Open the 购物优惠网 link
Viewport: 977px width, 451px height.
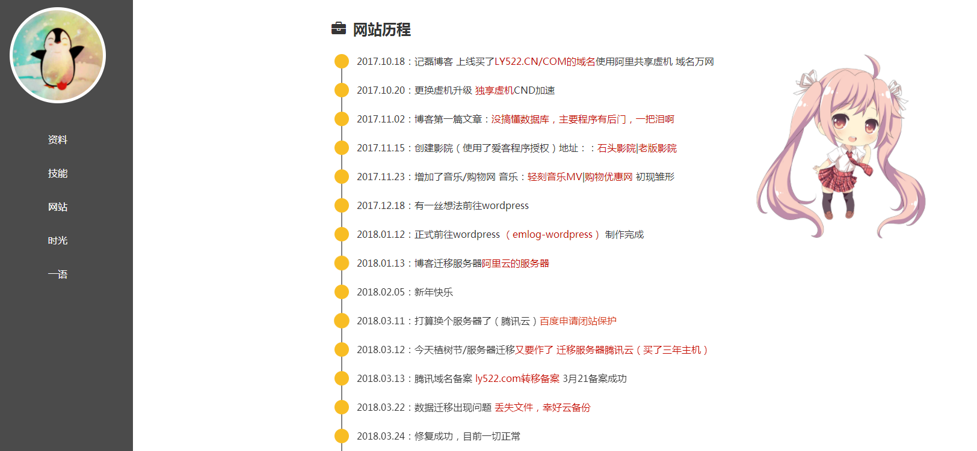(x=609, y=177)
